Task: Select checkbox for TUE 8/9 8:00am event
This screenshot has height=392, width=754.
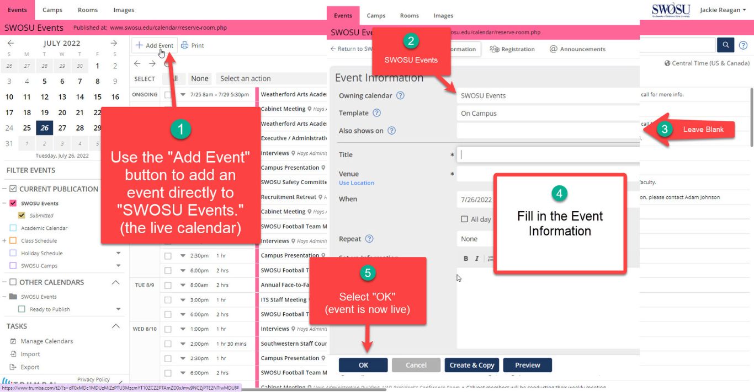Action: 168,285
